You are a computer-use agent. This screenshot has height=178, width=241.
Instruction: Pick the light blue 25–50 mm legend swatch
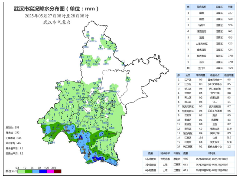click(36, 171)
